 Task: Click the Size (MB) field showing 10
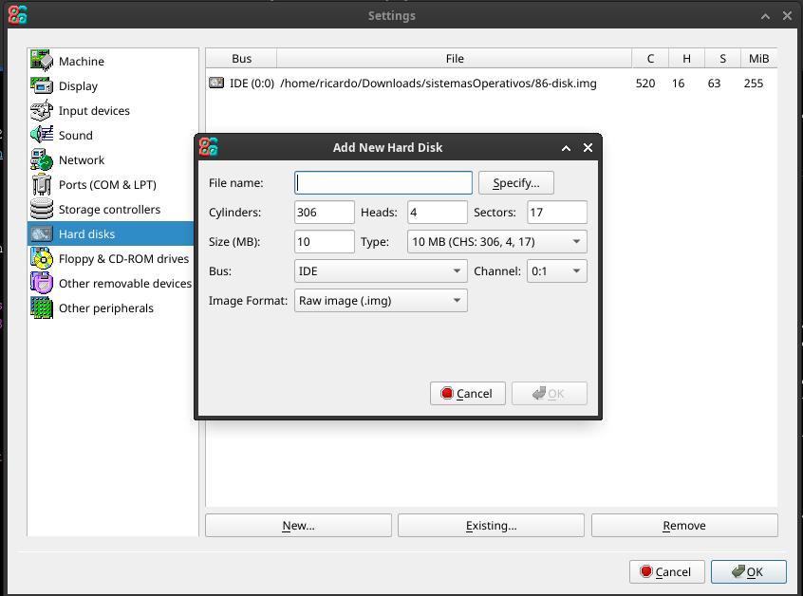pos(325,242)
